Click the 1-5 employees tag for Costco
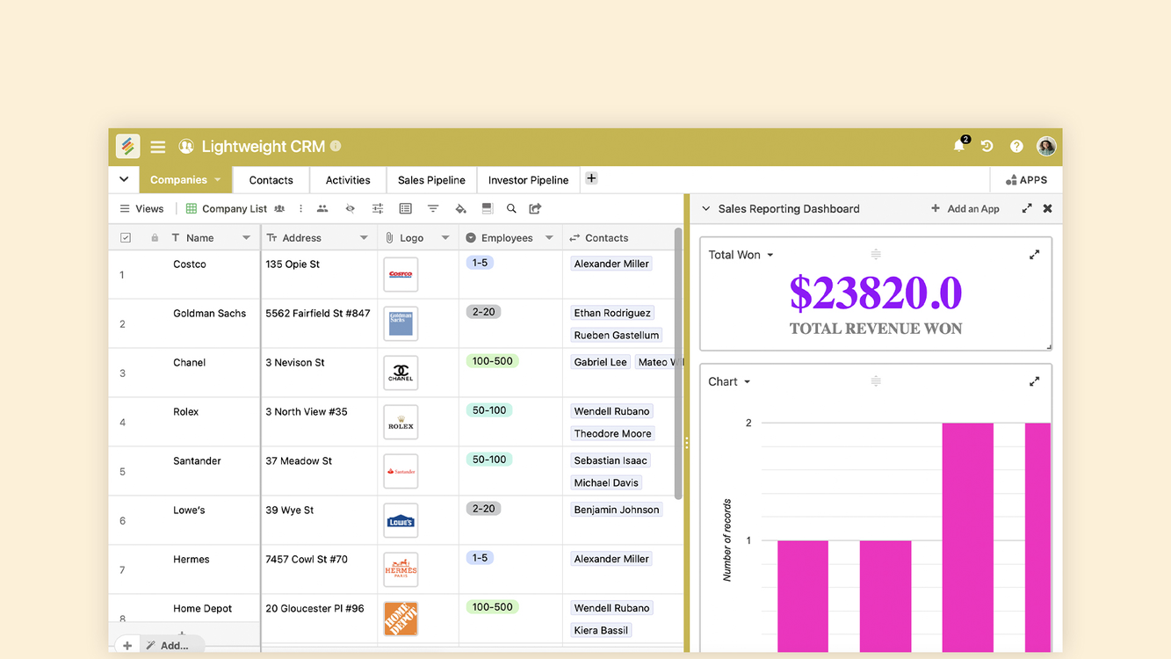The image size is (1171, 659). click(x=480, y=263)
